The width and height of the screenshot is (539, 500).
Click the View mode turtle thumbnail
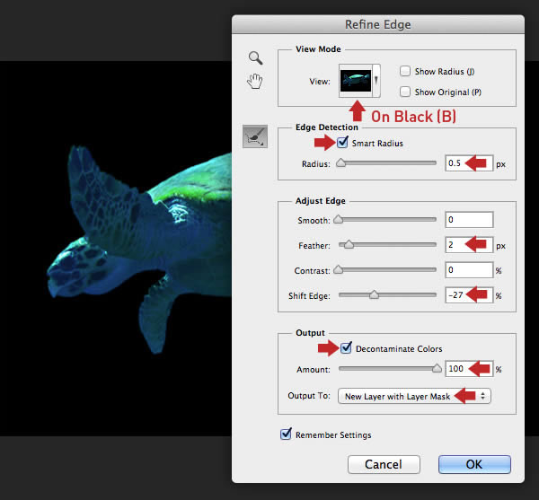tap(356, 81)
